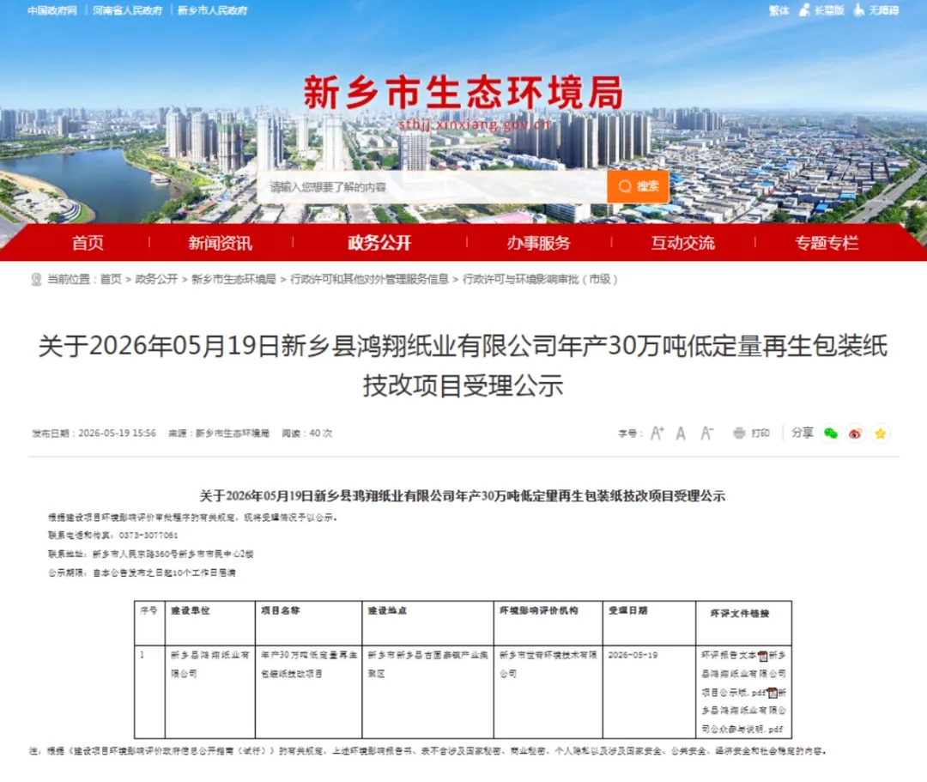Share via the yellow star Qzone icon
Screen dimensions: 927x782
click(881, 433)
